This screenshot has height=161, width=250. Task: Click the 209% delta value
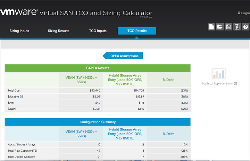tap(184, 157)
